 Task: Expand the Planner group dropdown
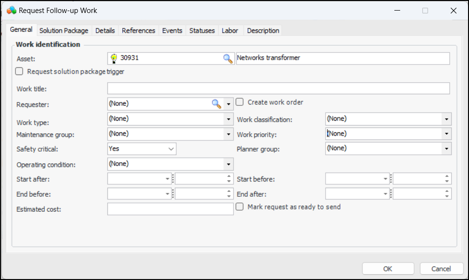click(x=446, y=149)
